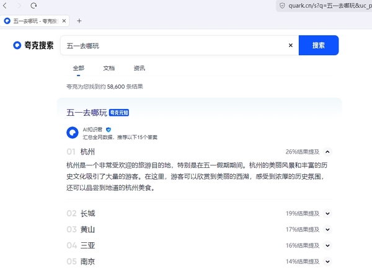The image size is (372, 272).
Task: Expand the 南京 result entry
Action: (328, 261)
